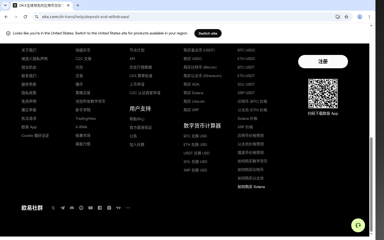Open the X-RWA link
Image resolution: width=384 pixels, height=240 pixels.
(x=81, y=127)
